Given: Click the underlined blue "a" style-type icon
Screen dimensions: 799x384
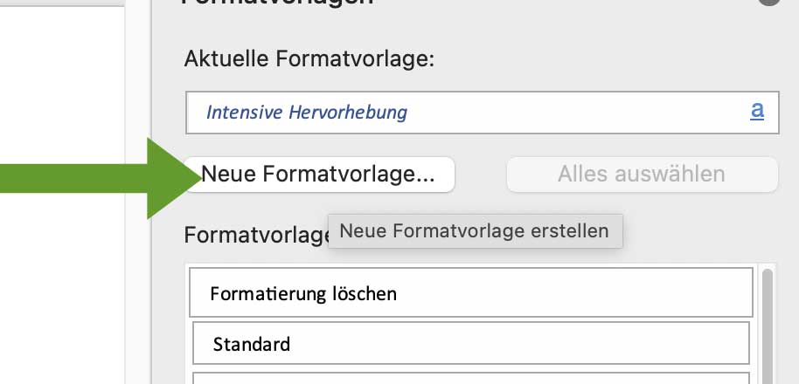Looking at the screenshot, I should tap(757, 111).
